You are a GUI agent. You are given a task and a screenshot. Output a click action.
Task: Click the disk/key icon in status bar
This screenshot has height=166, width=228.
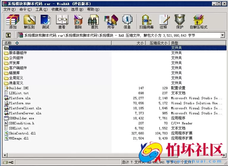[x=8, y=162]
